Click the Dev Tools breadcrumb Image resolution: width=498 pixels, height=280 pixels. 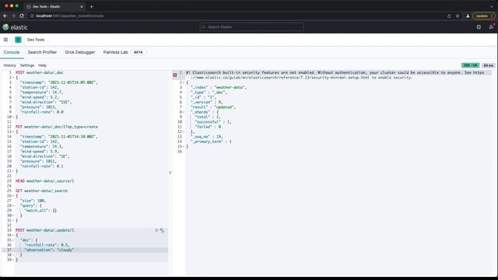coord(36,40)
